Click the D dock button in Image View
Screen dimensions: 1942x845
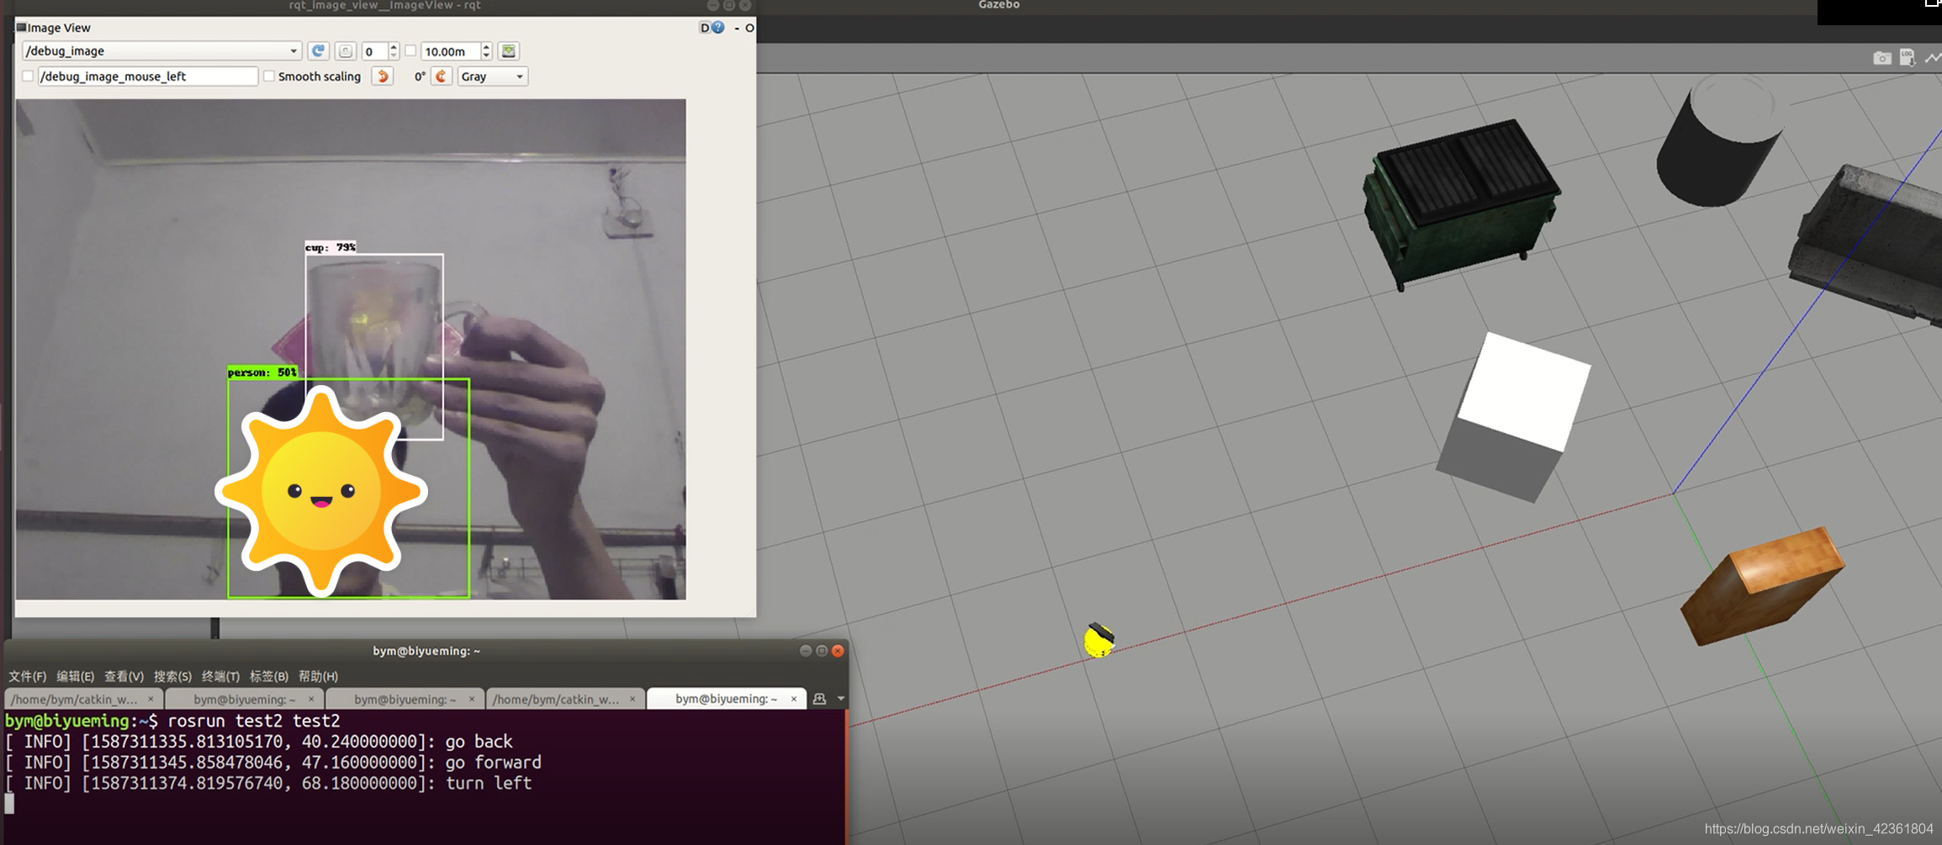click(705, 28)
